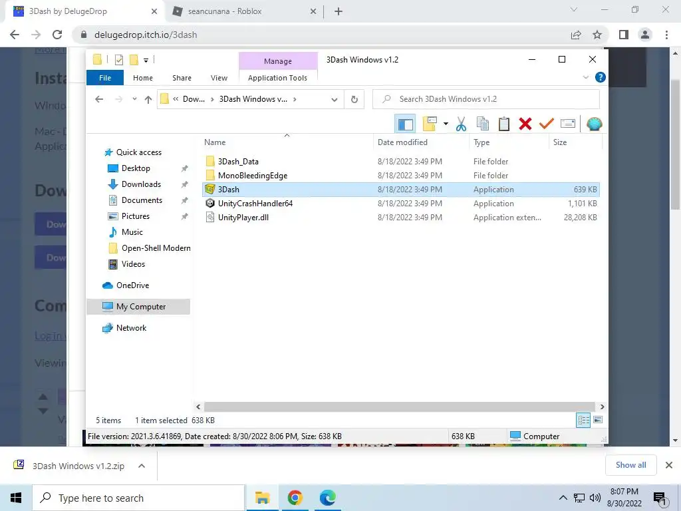Toggle the navigation pane icon in toolbar
This screenshot has height=511, width=681.
(405, 124)
